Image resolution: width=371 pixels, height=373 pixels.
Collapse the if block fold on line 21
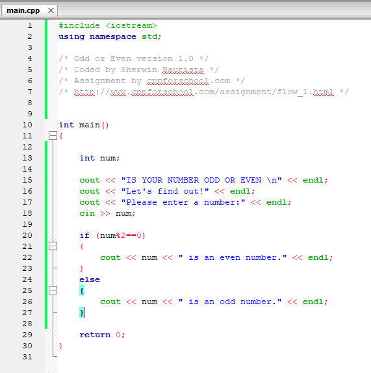53,246
